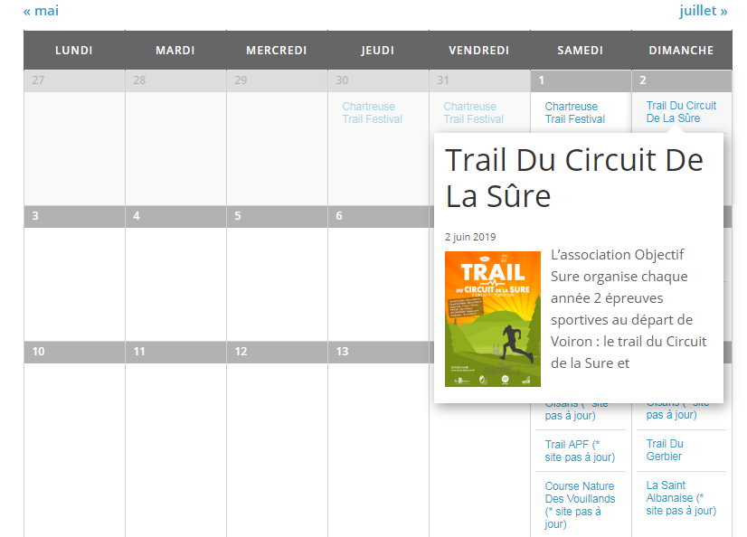Click the Trail Du Circuit poster thumbnail

[493, 319]
